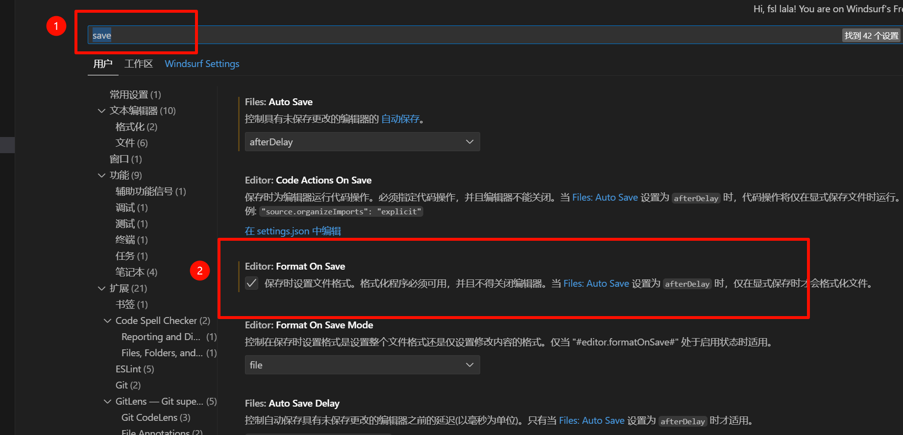Select 格式化 under 文本编辑器
Image resolution: width=903 pixels, height=435 pixels.
(136, 127)
